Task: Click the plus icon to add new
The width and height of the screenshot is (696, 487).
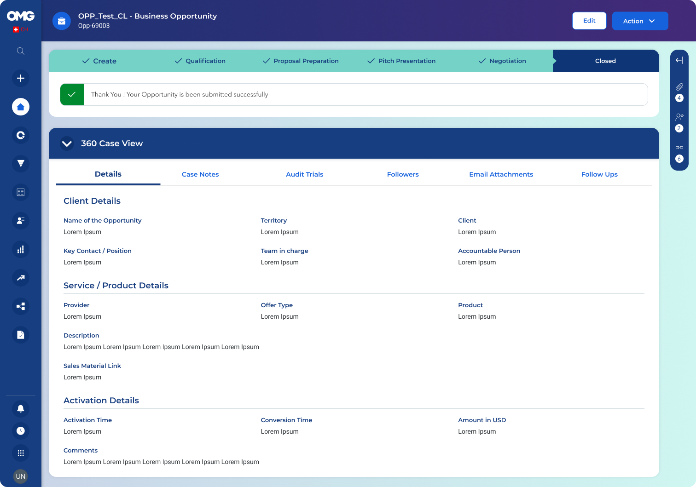Action: coord(21,78)
